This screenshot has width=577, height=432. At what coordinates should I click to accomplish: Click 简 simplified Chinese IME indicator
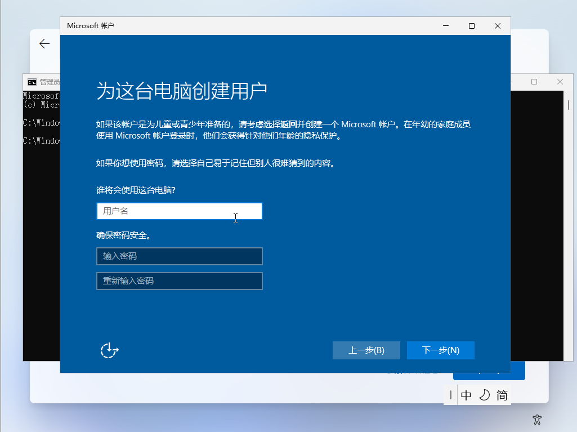pos(502,395)
